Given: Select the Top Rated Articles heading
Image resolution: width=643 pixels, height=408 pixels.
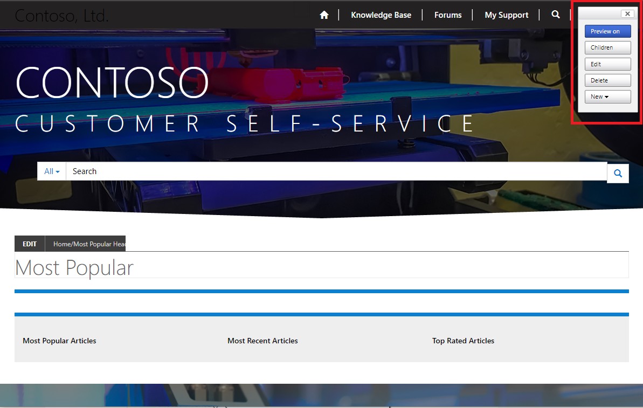Looking at the screenshot, I should click(463, 341).
